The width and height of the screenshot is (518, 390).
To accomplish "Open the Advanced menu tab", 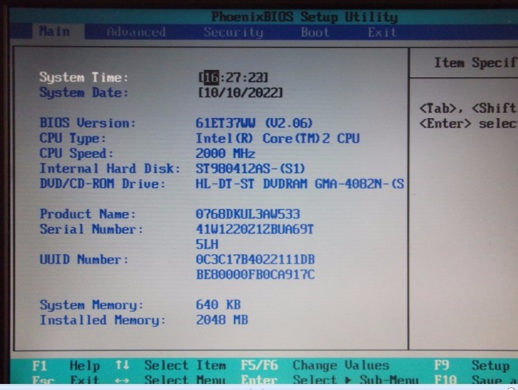I will click(136, 32).
